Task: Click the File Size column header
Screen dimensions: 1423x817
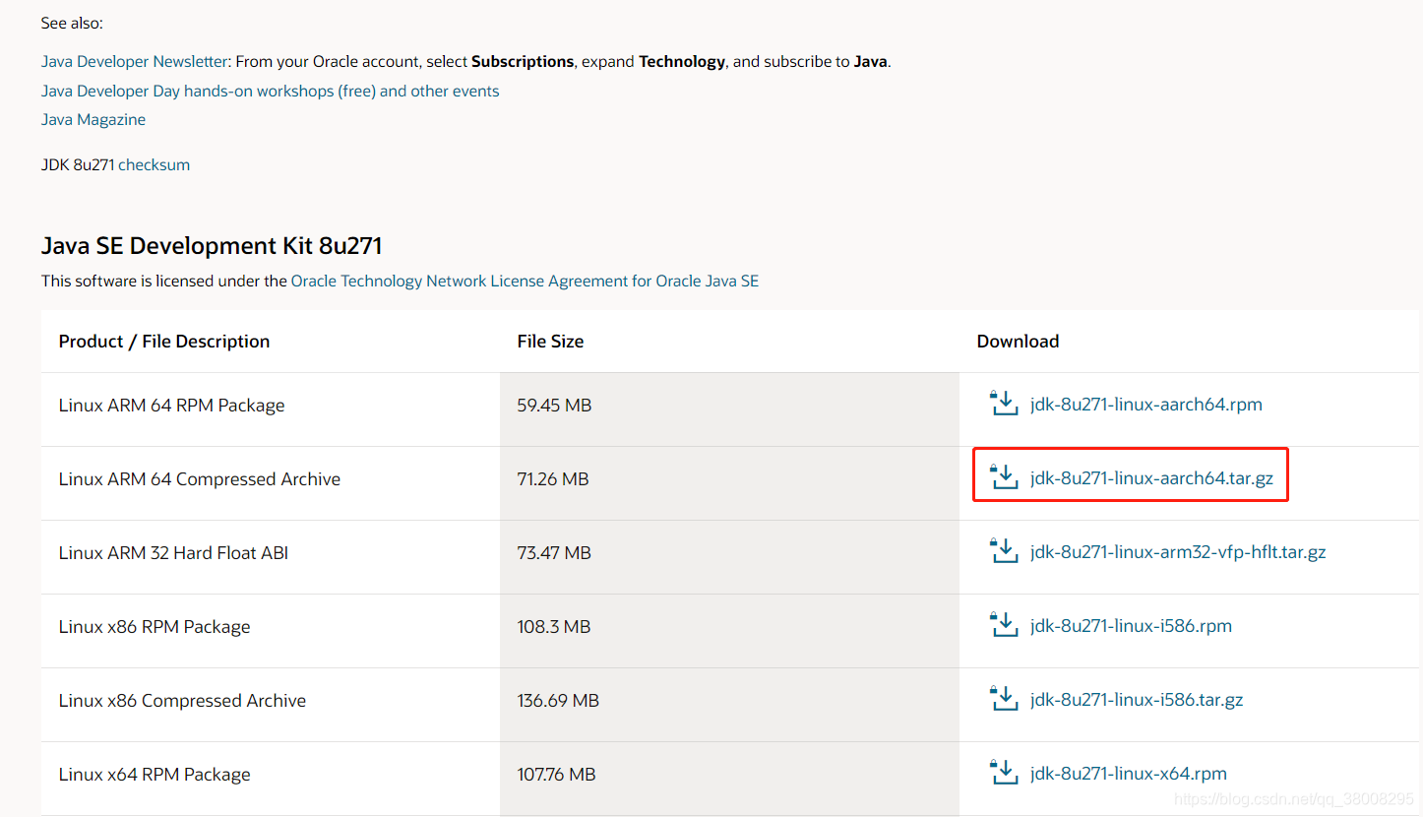Action: [550, 342]
